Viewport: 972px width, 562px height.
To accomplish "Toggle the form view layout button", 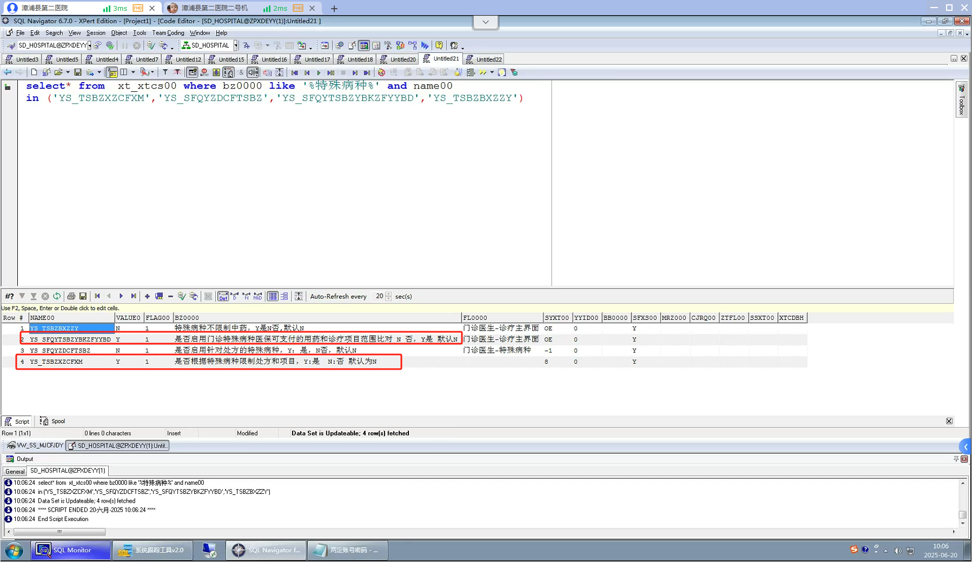I will (x=285, y=296).
